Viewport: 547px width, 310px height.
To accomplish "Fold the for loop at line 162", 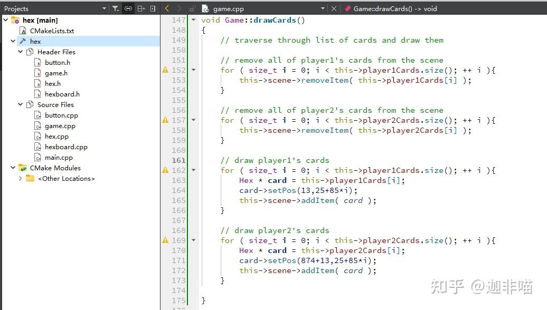I will click(194, 170).
